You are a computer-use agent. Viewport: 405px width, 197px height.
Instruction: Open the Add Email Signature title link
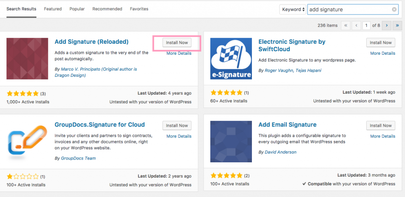click(x=288, y=125)
